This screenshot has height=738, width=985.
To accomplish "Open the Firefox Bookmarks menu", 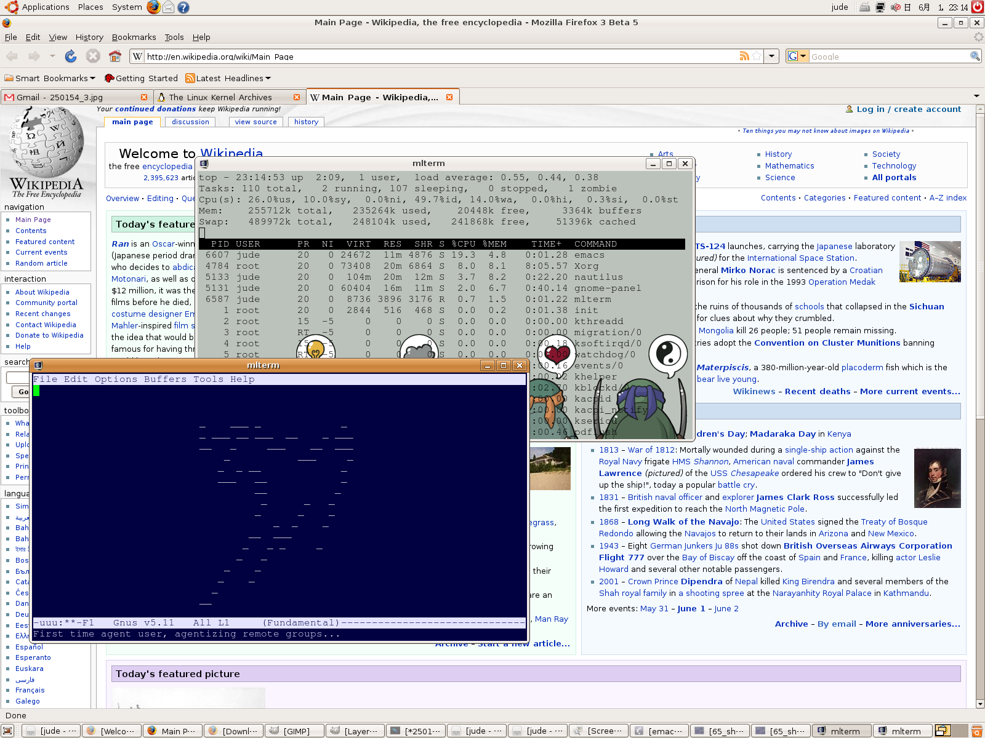I will [134, 37].
